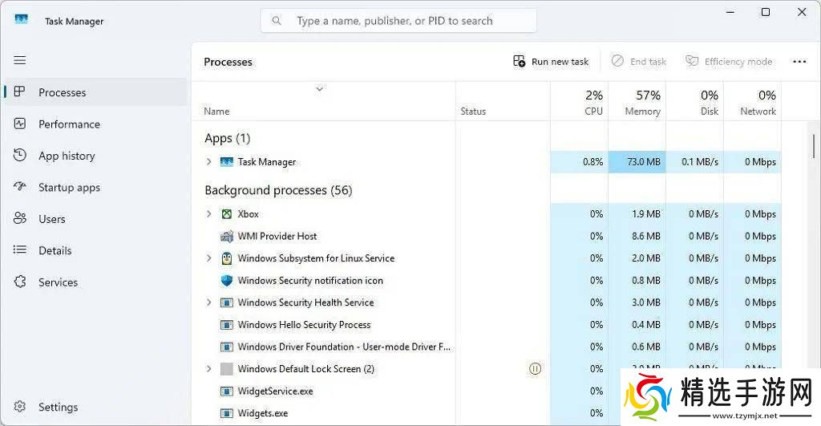Image resolution: width=821 pixels, height=426 pixels.
Task: Click the suspended status icon for Lock Screen
Action: pyautogui.click(x=536, y=369)
